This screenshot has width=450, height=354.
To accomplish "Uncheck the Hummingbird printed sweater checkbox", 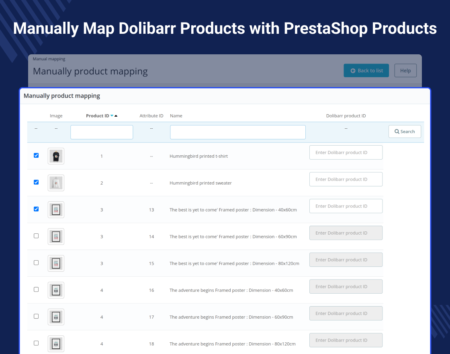I will (36, 182).
